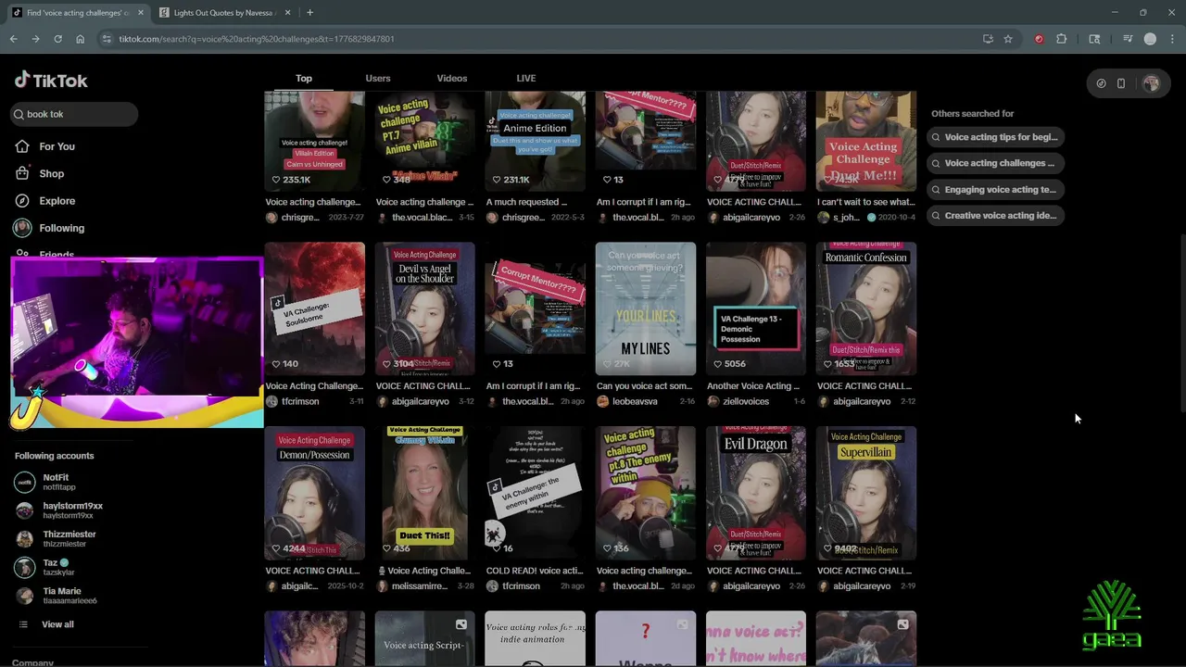The height and width of the screenshot is (667, 1186).
Task: Close the Lights Out Quotes tab
Action: point(287,12)
